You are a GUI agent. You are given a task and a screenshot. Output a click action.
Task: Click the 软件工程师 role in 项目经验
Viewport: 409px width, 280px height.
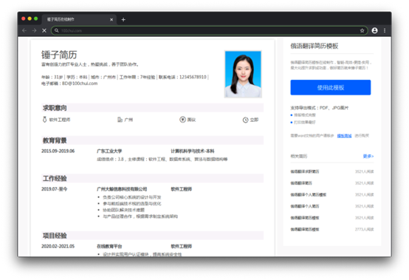pos(182,246)
